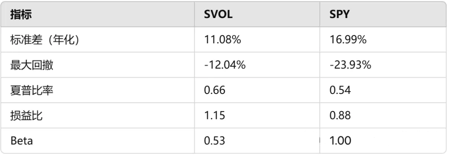Click the 损益比 row label
The image size is (452, 156).
[26, 116]
